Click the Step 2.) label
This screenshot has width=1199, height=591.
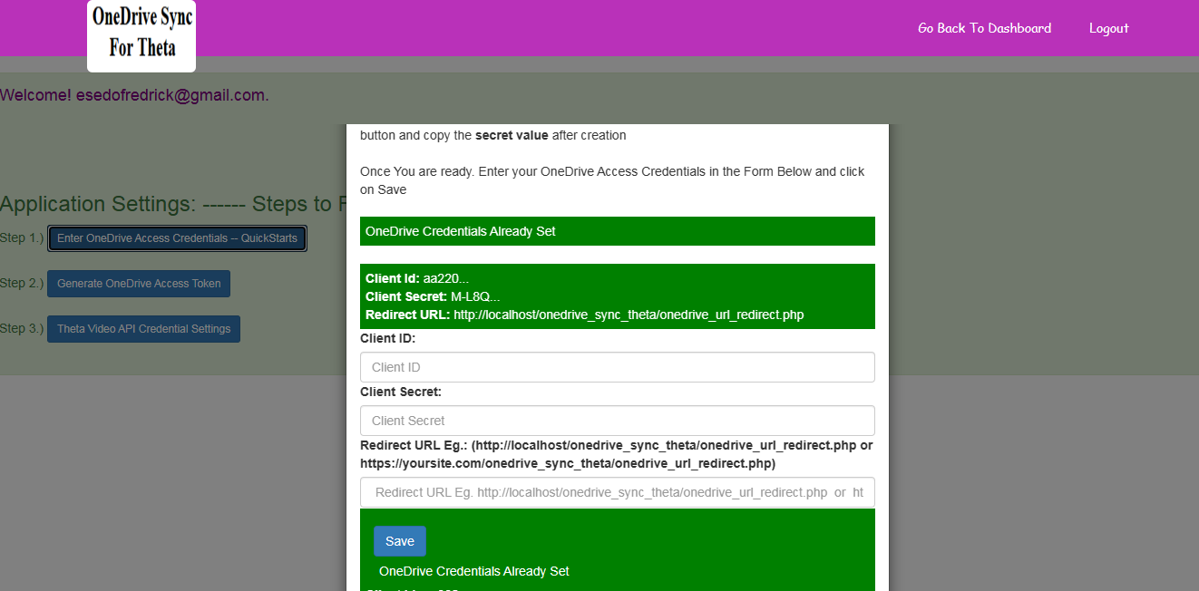tap(22, 283)
